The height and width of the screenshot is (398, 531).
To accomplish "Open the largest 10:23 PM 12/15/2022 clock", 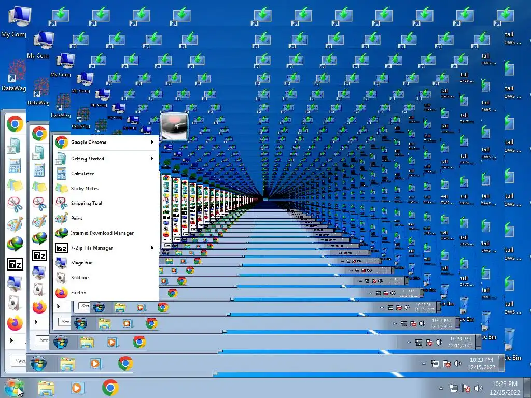I will [505, 388].
